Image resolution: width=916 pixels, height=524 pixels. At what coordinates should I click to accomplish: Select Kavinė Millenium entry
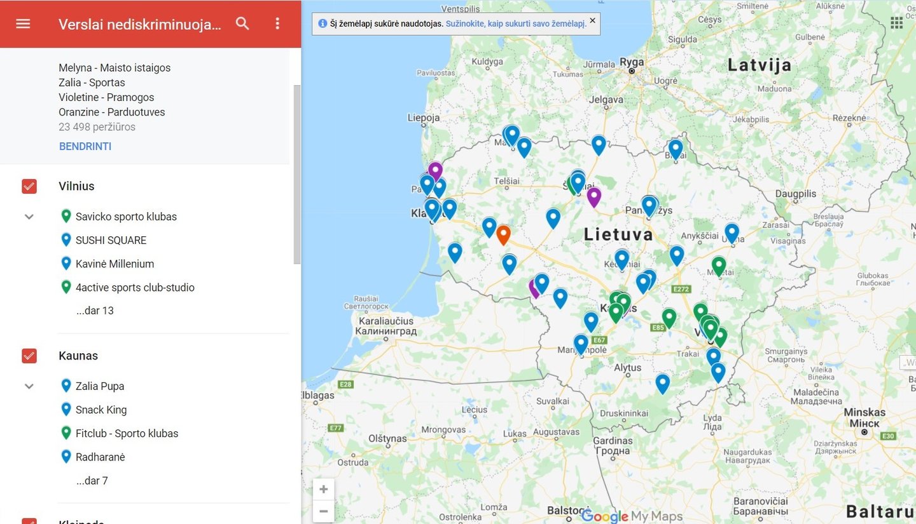(114, 264)
